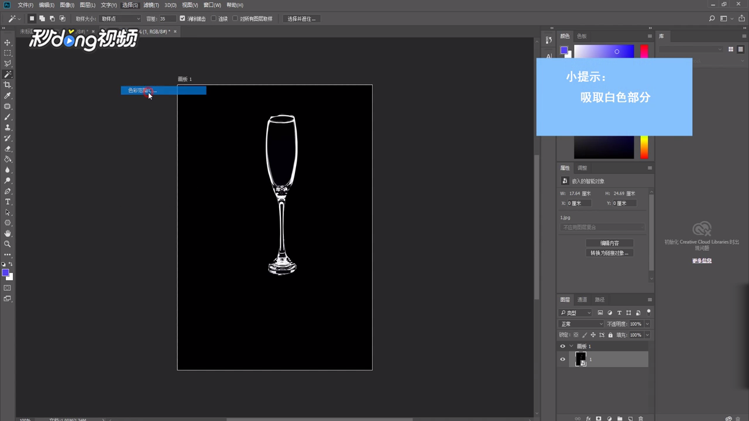This screenshot has width=749, height=421.
Task: Create a new group folder
Action: click(x=620, y=419)
